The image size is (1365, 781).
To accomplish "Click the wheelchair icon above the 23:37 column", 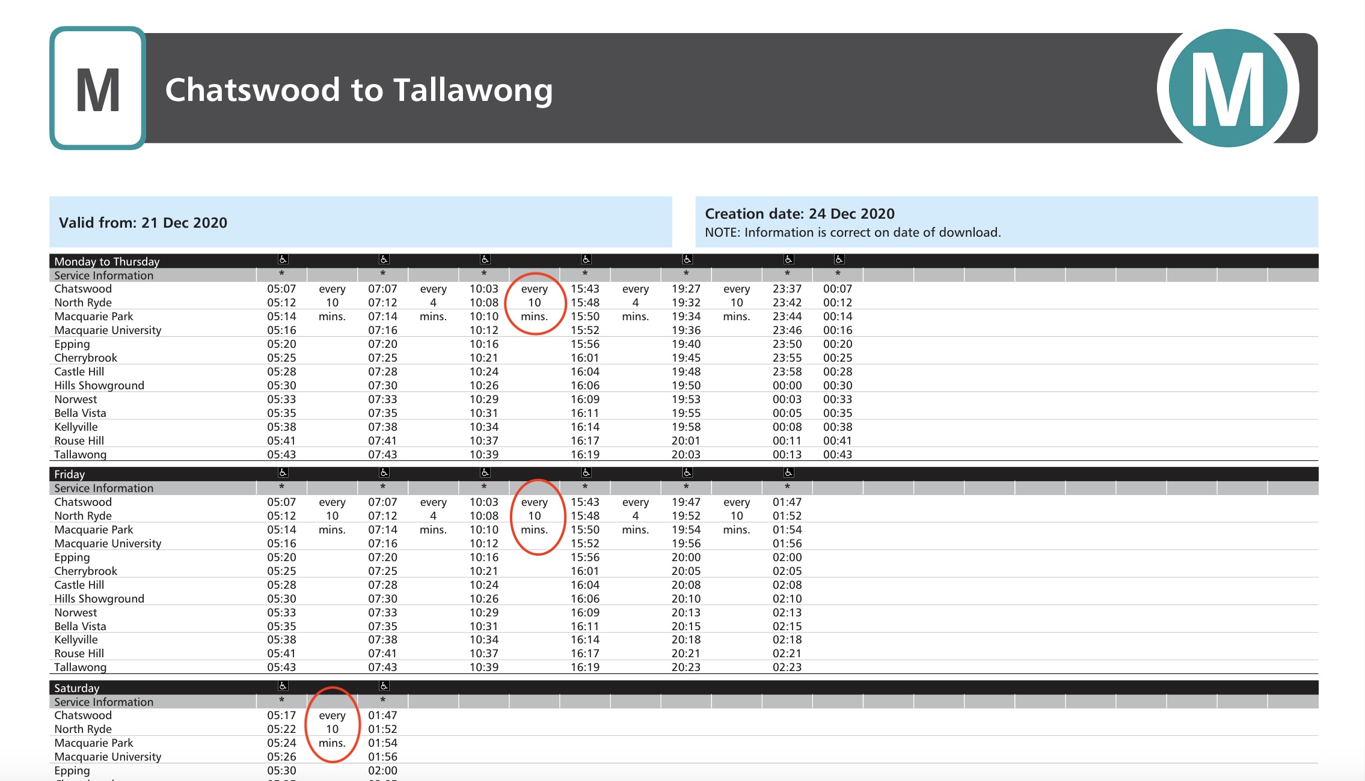I will pyautogui.click(x=788, y=260).
